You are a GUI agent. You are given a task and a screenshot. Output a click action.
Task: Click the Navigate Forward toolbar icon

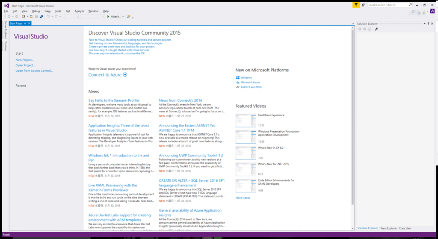coord(17,17)
